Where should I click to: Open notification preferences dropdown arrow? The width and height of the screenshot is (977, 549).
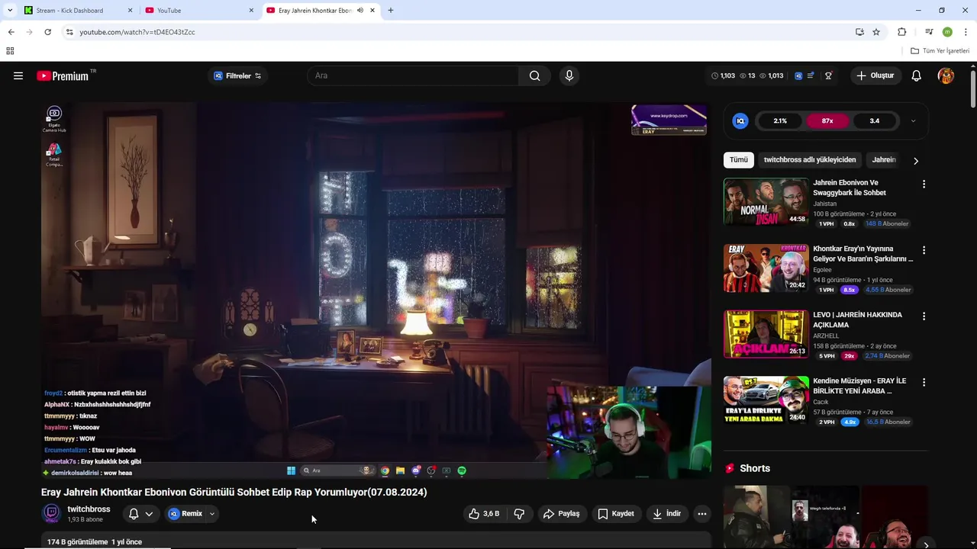tap(149, 514)
